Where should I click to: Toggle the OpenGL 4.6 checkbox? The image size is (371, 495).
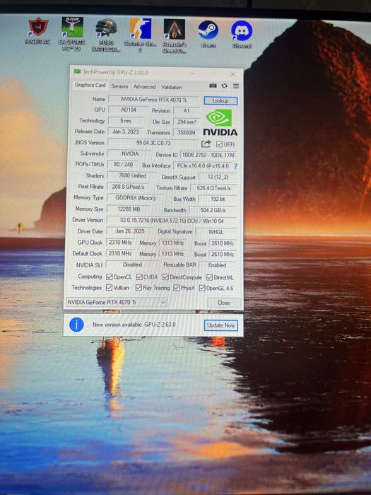tap(202, 288)
